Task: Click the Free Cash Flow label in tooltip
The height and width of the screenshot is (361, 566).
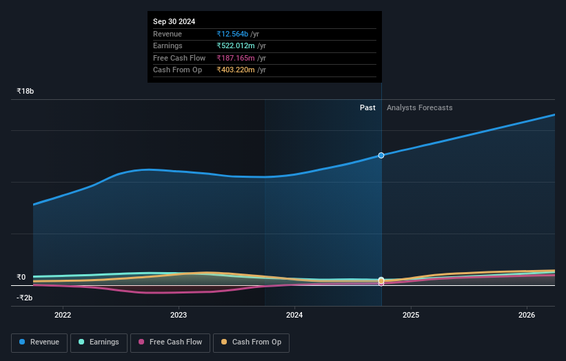Action: pyautogui.click(x=179, y=58)
